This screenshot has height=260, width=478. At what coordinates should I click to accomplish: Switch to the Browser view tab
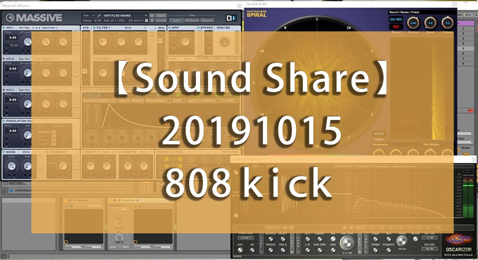pyautogui.click(x=207, y=20)
